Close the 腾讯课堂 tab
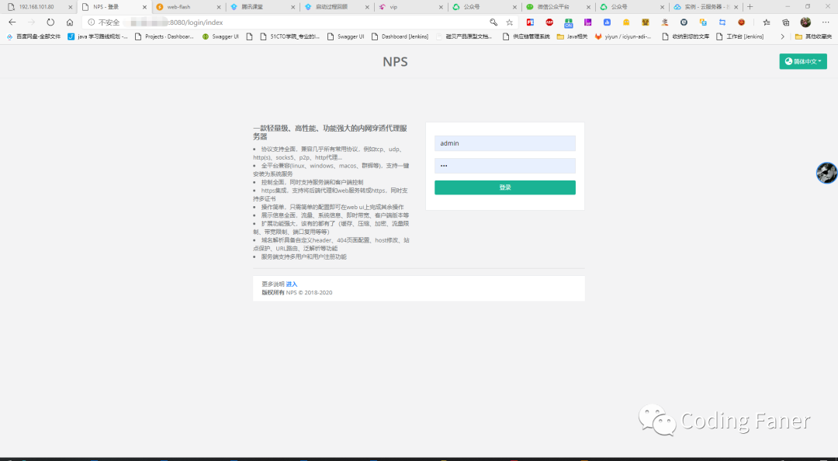 [x=293, y=7]
